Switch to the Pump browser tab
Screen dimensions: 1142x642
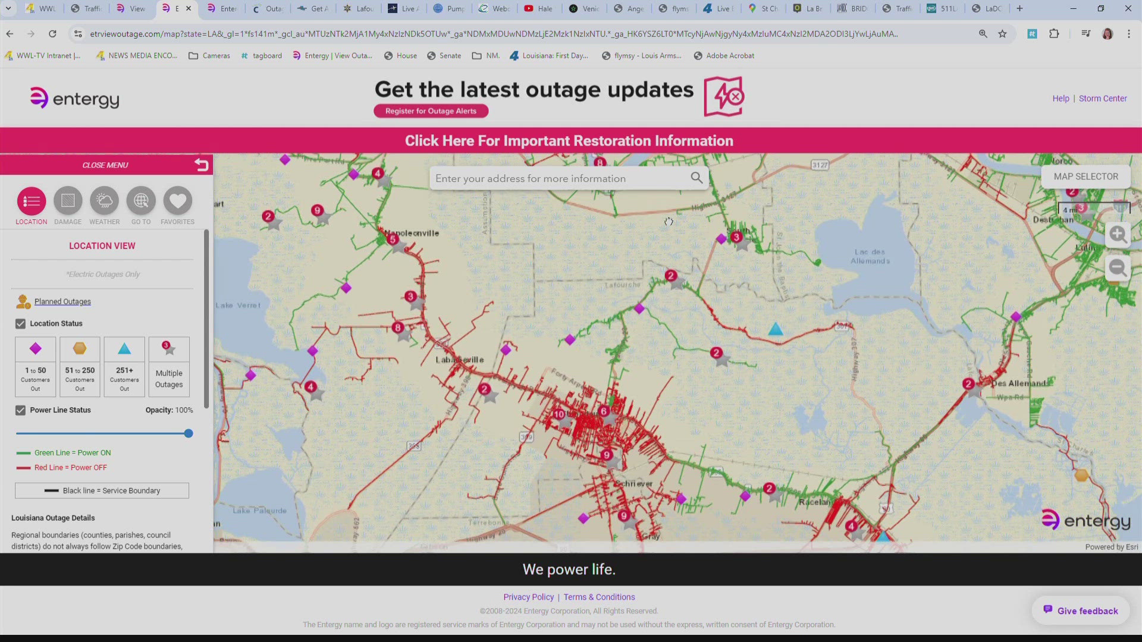449,8
